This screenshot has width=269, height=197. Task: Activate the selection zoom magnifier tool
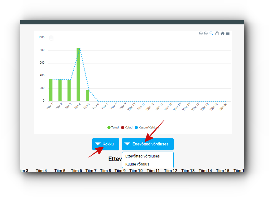click(211, 33)
